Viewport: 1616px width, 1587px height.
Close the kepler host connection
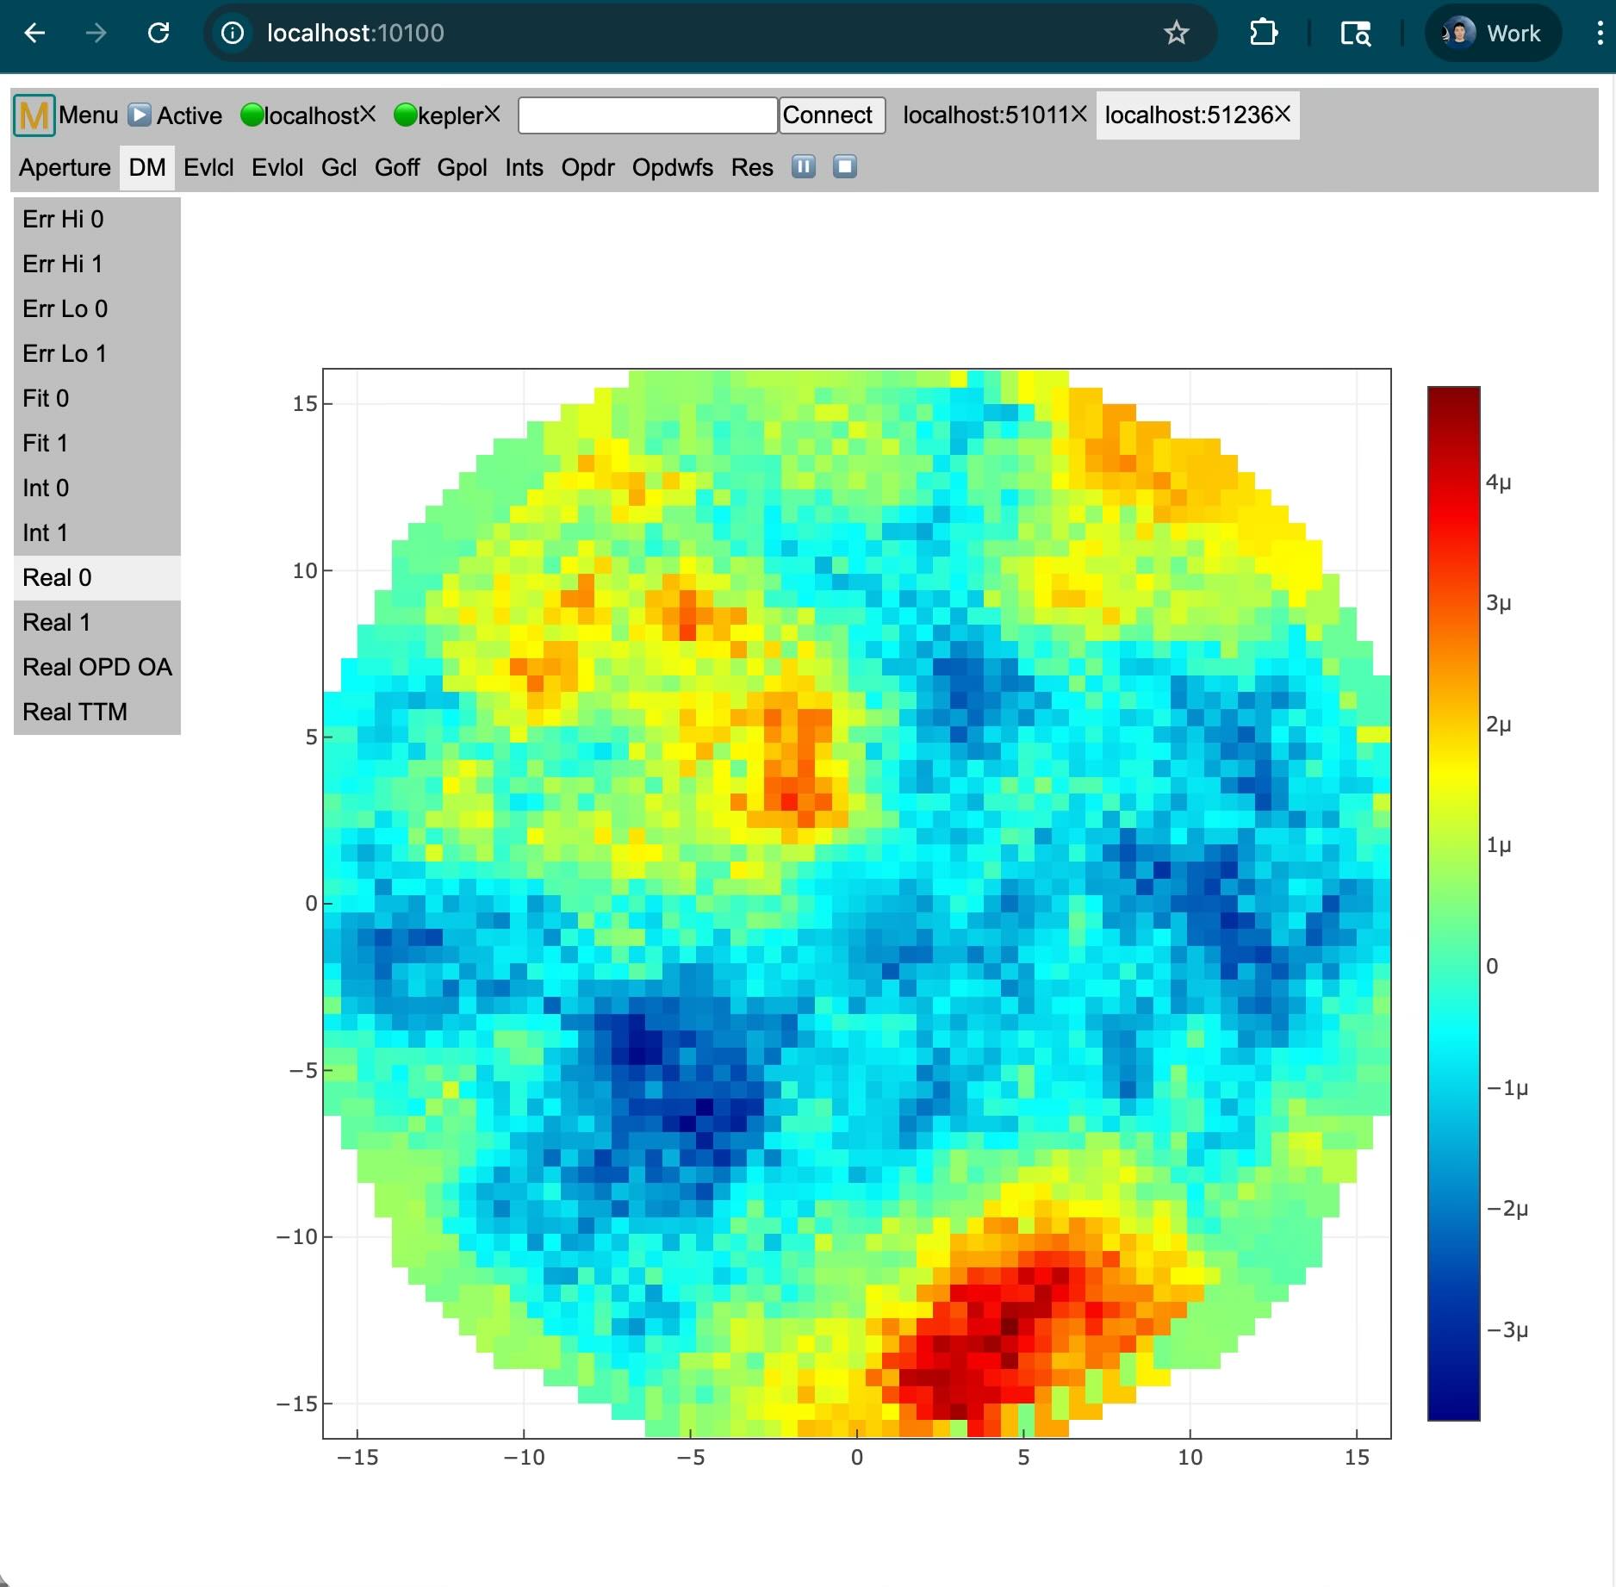point(492,115)
